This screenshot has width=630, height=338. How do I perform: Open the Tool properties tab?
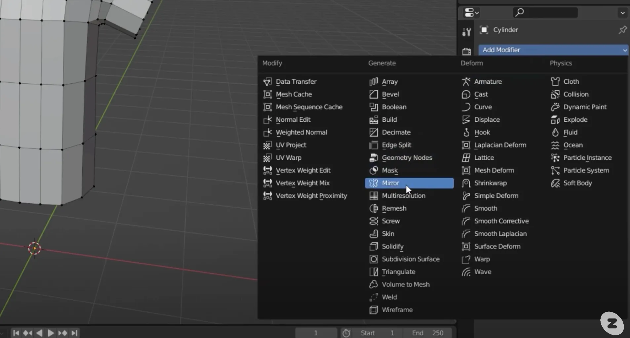pyautogui.click(x=466, y=32)
